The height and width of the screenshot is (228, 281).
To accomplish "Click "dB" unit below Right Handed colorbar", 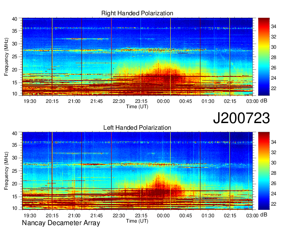I will 264,101.
